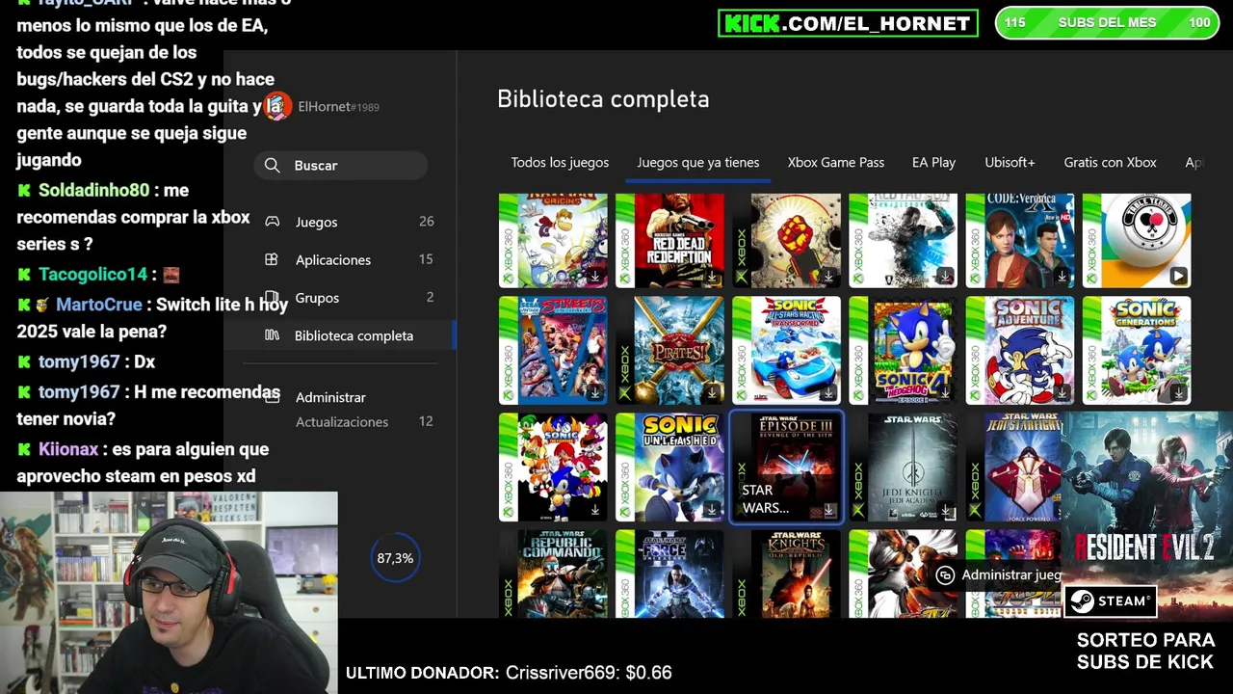Select the Todos los juegos tab
Image resolution: width=1233 pixels, height=694 pixels.
pyautogui.click(x=560, y=163)
